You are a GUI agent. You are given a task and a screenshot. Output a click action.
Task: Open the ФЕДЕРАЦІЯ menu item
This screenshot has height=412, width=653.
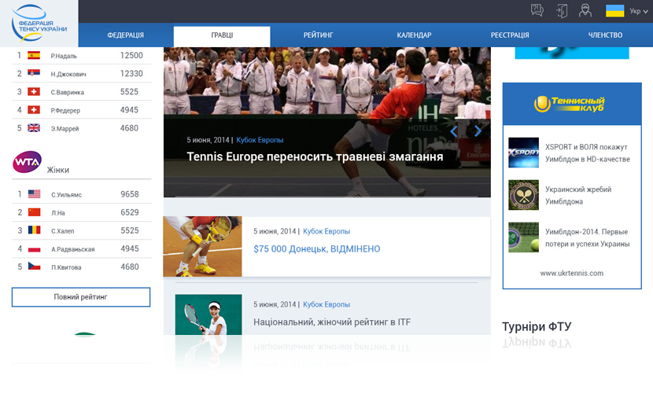click(125, 35)
